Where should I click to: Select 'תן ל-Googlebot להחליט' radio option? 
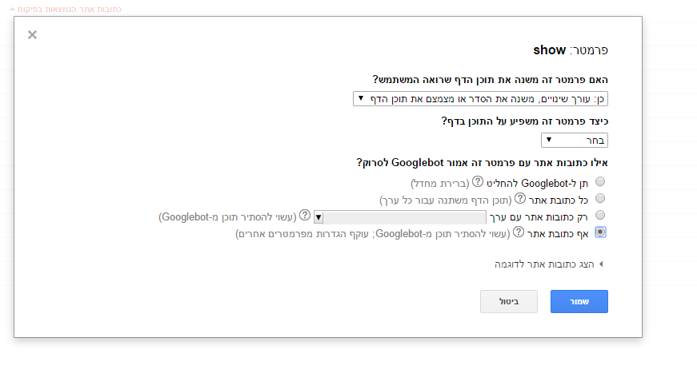pos(600,181)
